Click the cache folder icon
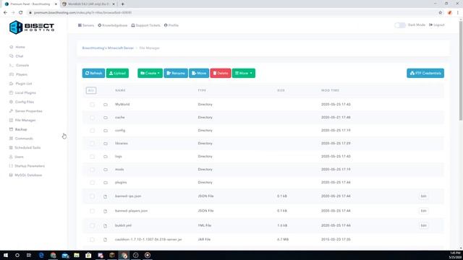Viewport: 463px width, 260px height. coord(106,118)
